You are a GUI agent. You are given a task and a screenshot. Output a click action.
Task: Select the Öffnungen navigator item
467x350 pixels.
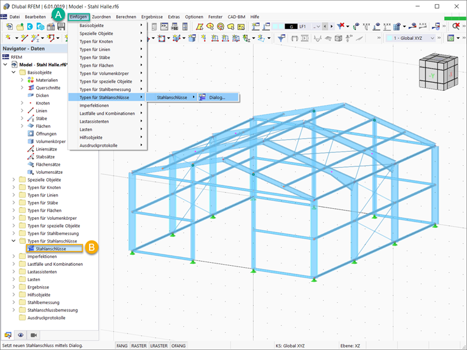pyautogui.click(x=46, y=134)
